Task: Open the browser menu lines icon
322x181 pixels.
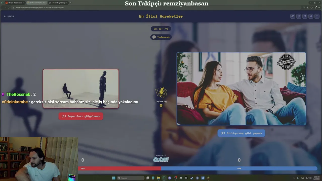Action: pyautogui.click(x=319, y=8)
